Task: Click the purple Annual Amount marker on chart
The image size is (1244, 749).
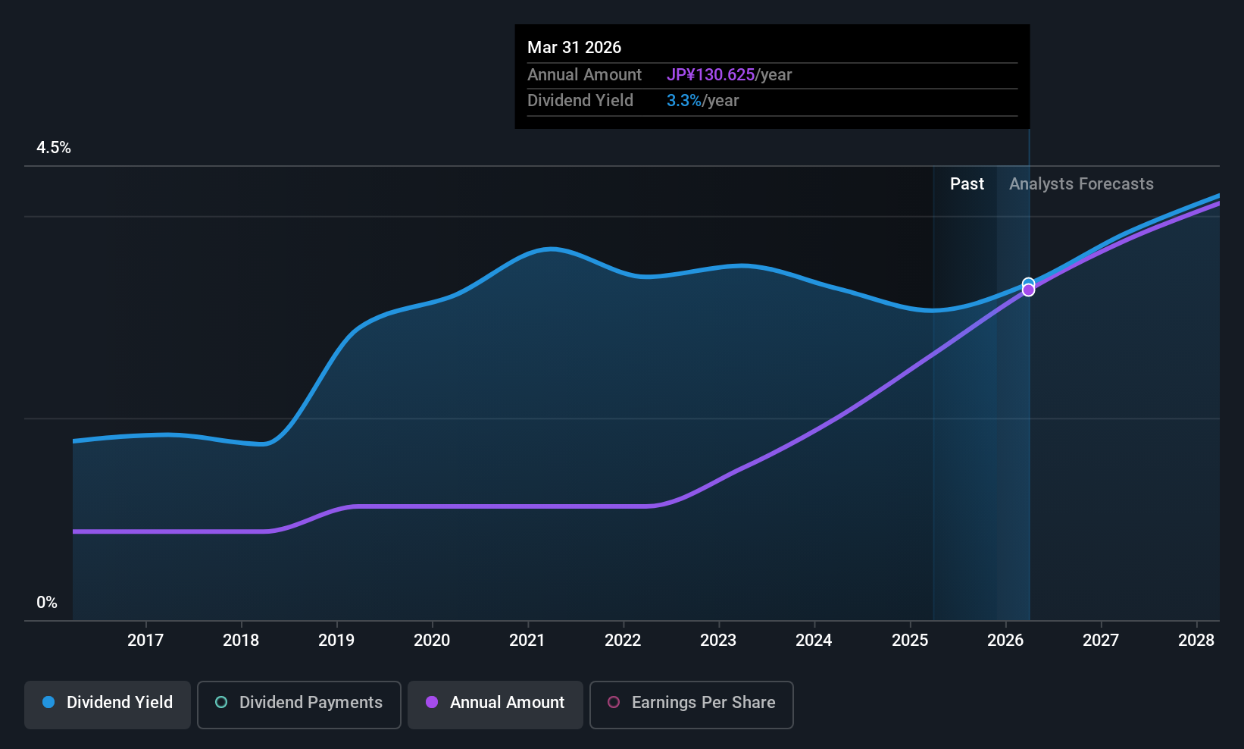Action: 1028,290
